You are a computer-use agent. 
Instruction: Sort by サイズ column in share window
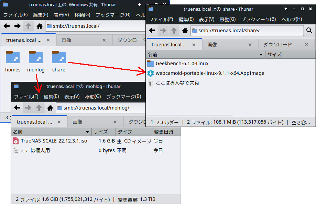point(290,55)
